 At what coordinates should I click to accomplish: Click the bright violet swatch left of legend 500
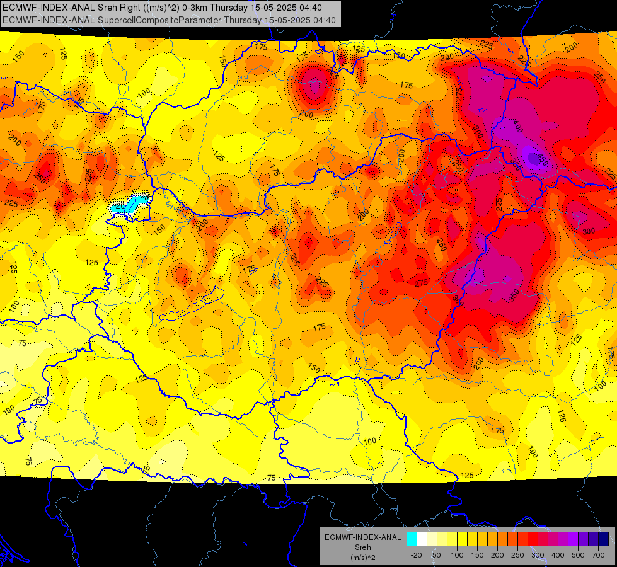pyautogui.click(x=573, y=539)
